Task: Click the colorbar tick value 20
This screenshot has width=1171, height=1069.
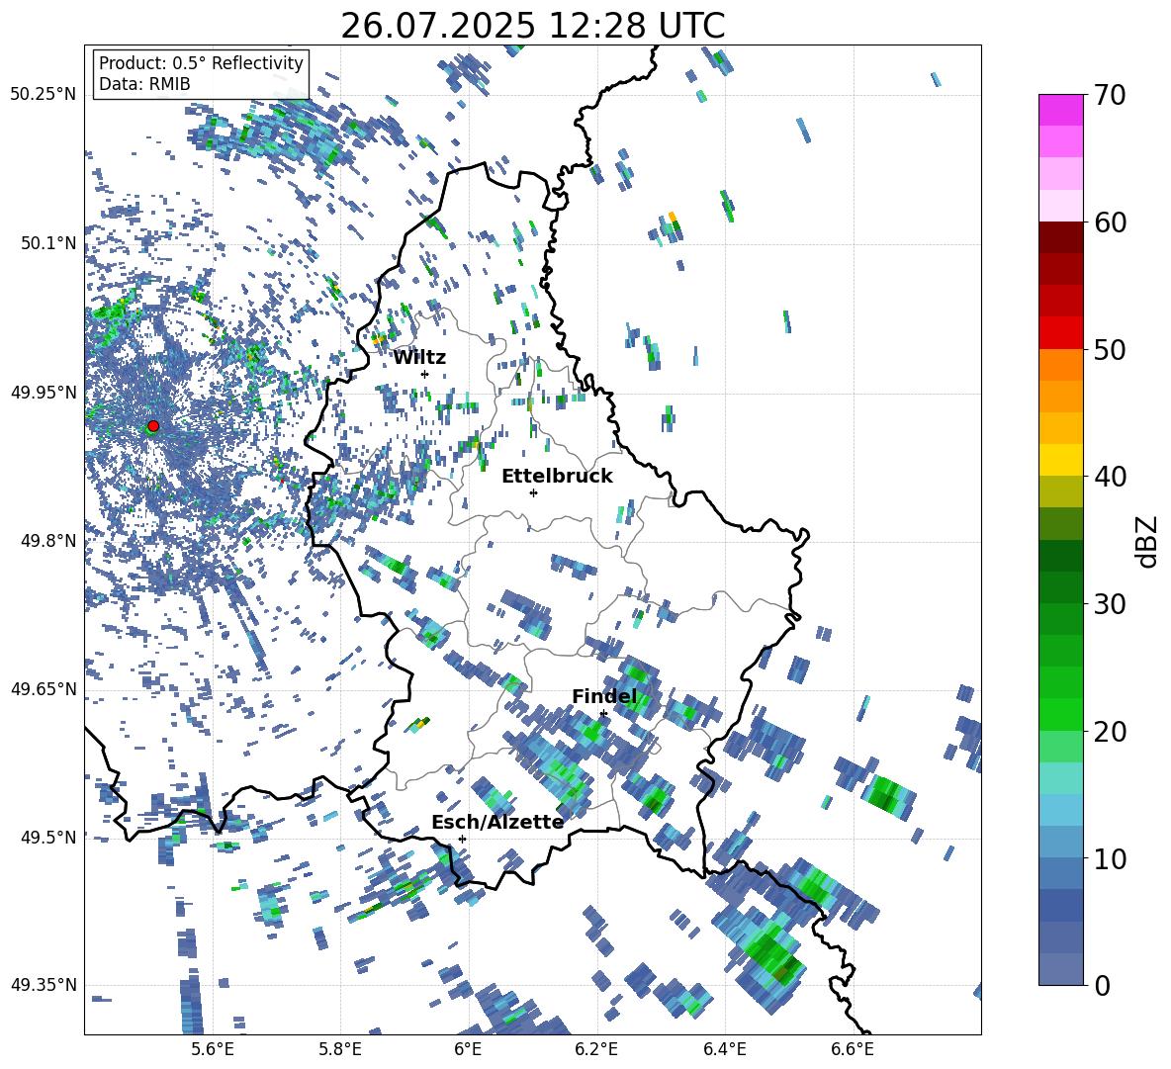Action: (x=1111, y=731)
